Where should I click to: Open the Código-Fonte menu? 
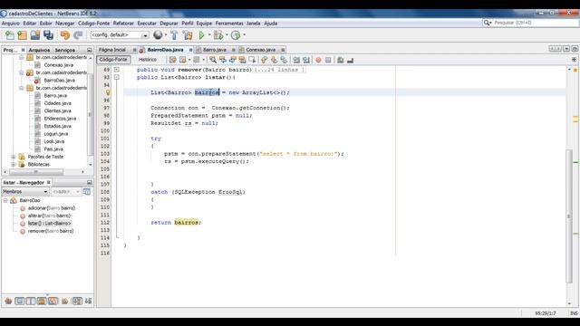(x=93, y=24)
